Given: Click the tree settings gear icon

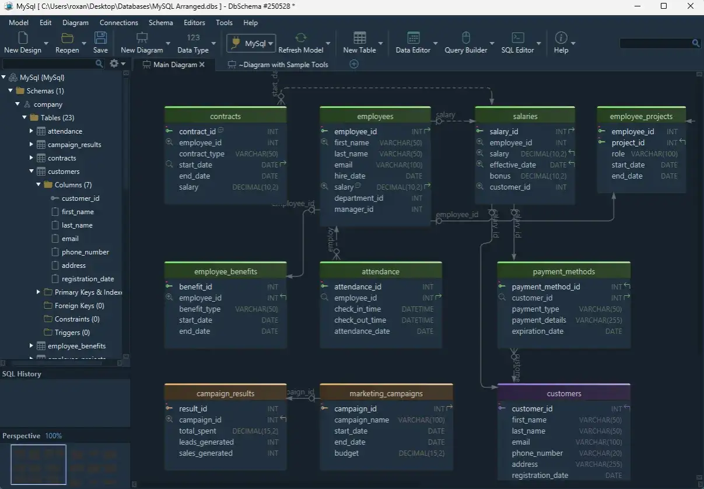Looking at the screenshot, I should [x=114, y=64].
